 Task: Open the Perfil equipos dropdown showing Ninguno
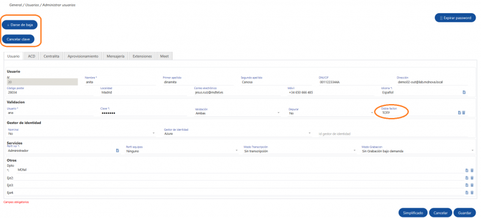click(182, 151)
